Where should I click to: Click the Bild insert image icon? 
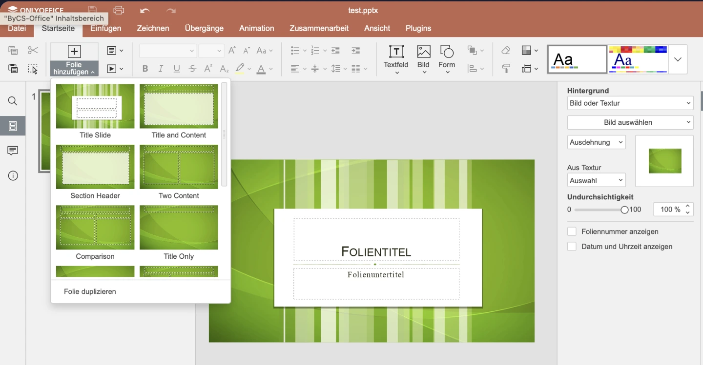pos(423,52)
